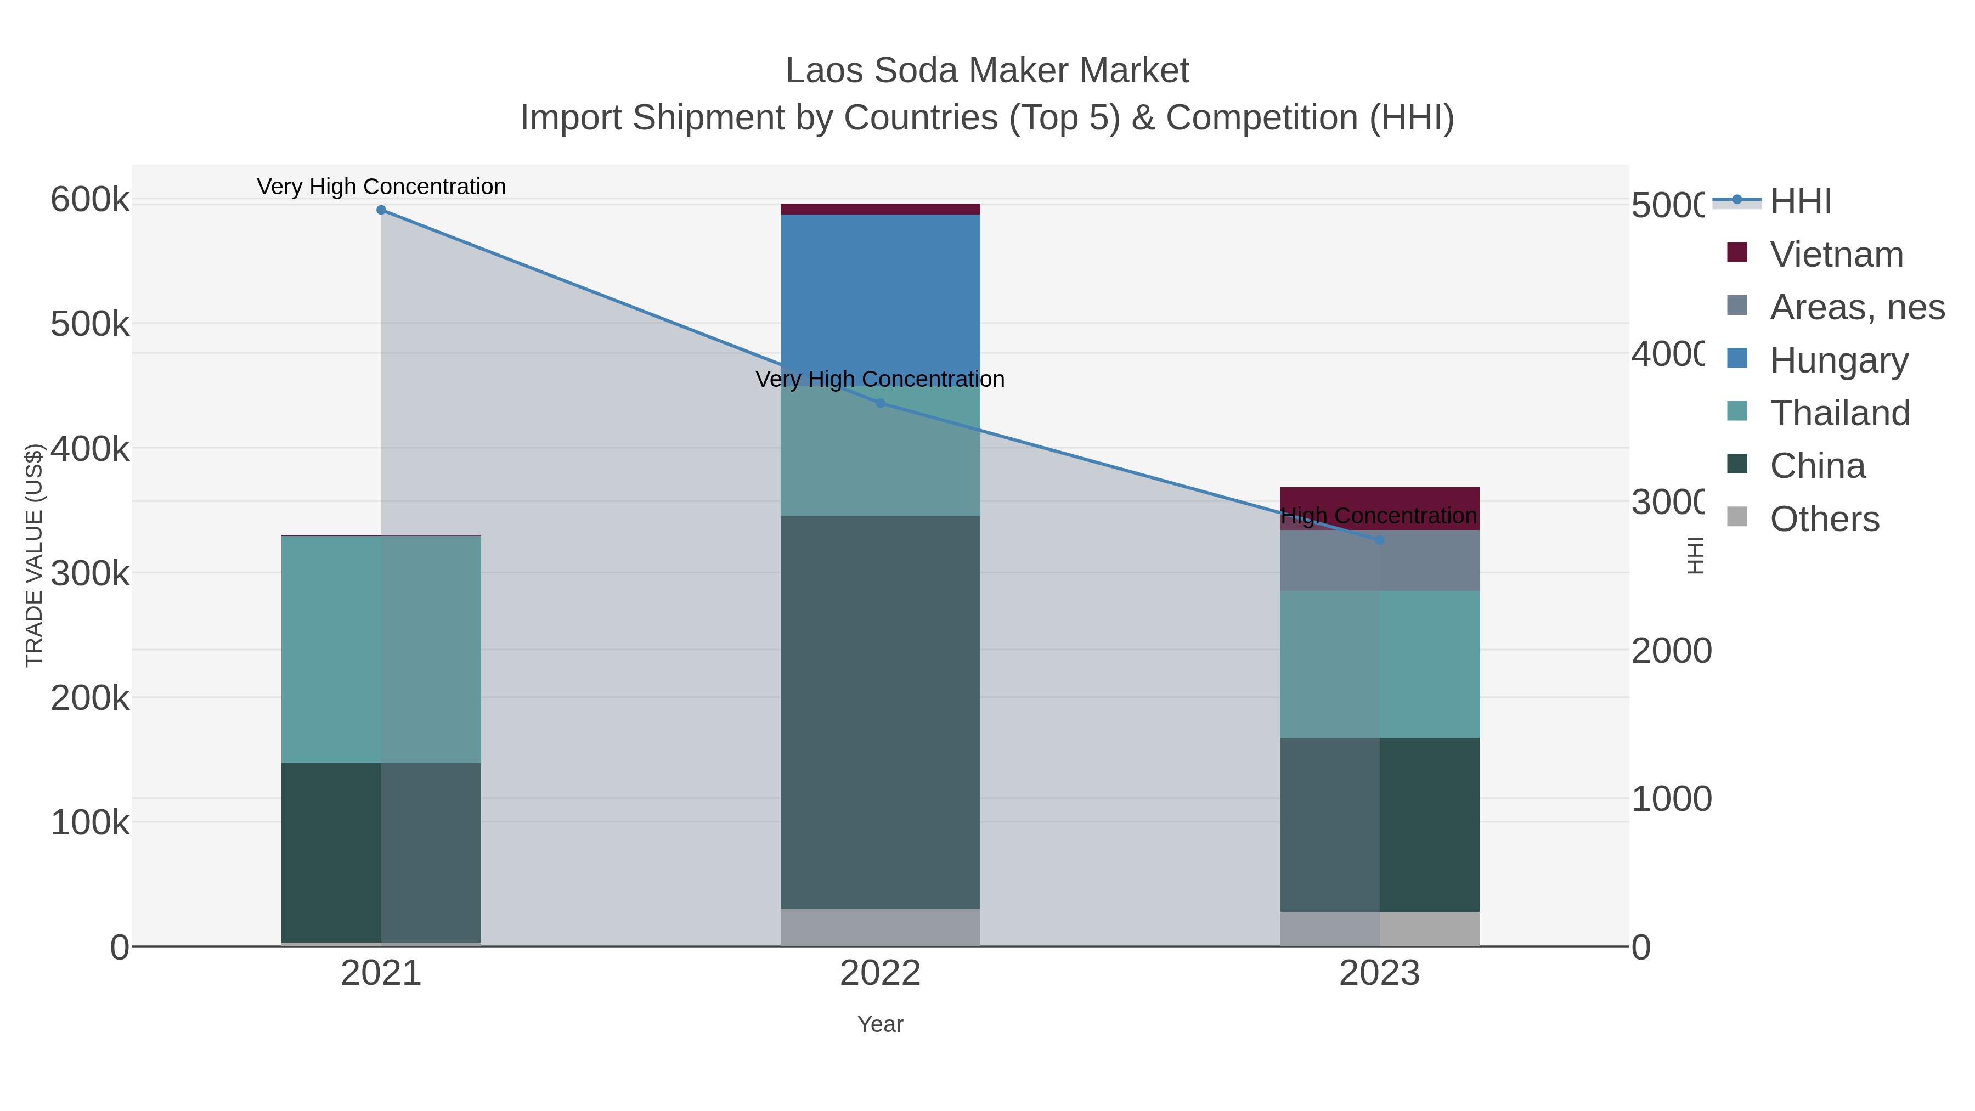Toggle the HHI line legend entry
This screenshot has height=1111, width=1975.
pyautogui.click(x=1773, y=202)
